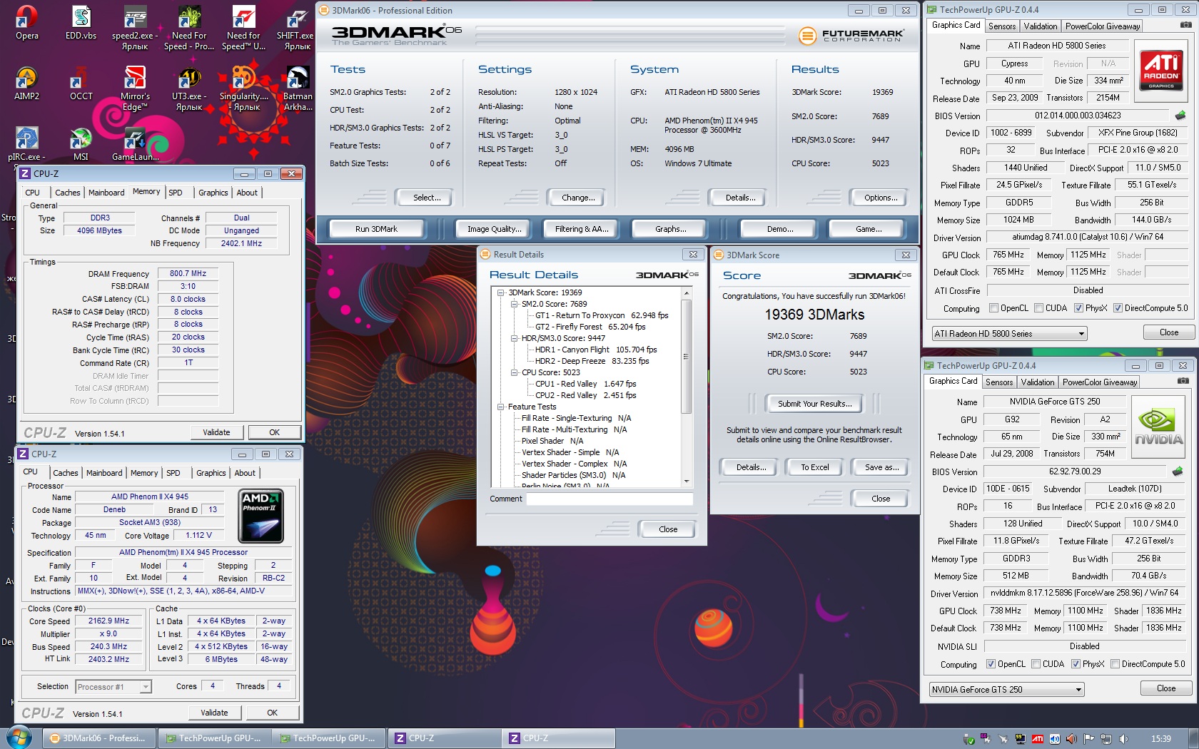The width and height of the screenshot is (1199, 749).
Task: Open Validation tab in NVIDIA GPU-Z window
Action: (x=1038, y=382)
